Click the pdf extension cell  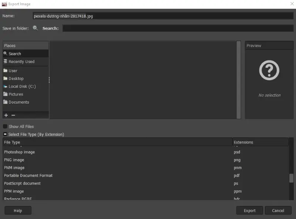236,176
